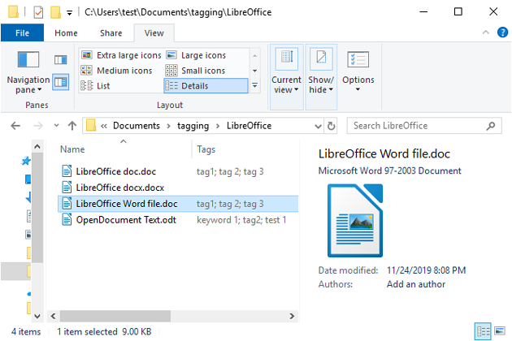Click the Options icon
Image resolution: width=512 pixels, height=341 pixels.
coord(358,59)
